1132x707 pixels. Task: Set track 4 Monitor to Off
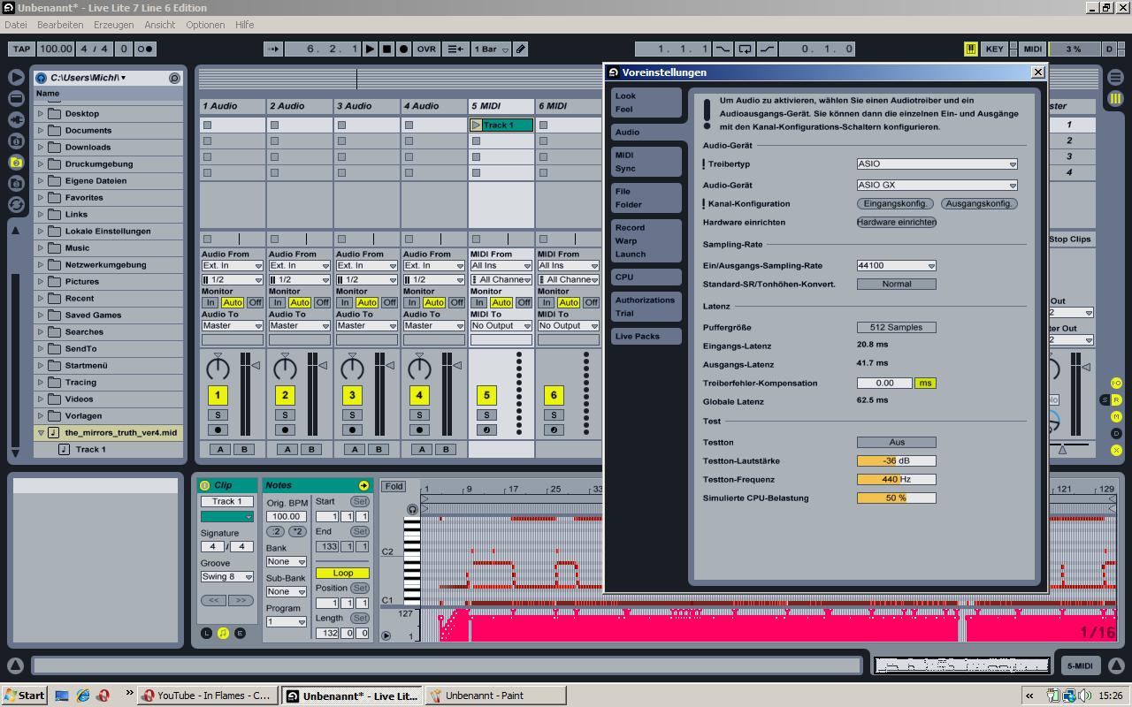456,302
